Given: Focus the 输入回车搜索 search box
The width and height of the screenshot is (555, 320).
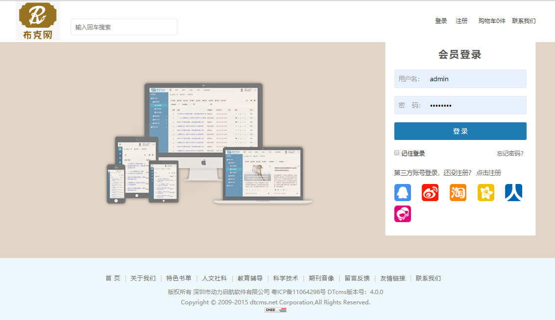Looking at the screenshot, I should coord(123,27).
